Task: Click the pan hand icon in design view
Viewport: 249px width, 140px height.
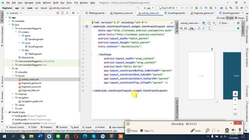Action: pos(235,94)
